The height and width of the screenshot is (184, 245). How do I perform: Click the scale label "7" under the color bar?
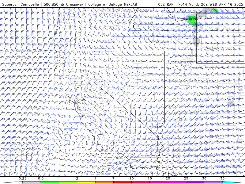(x=113, y=178)
